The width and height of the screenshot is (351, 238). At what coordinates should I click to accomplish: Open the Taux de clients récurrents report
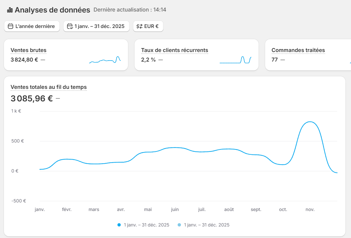point(174,50)
